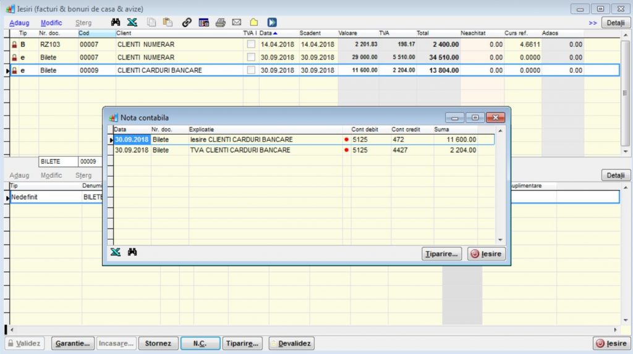Toggle TVA checkbox for CLIENTI CARDURI BANCARE row
Viewport: 633px width, 354px height.
point(251,70)
